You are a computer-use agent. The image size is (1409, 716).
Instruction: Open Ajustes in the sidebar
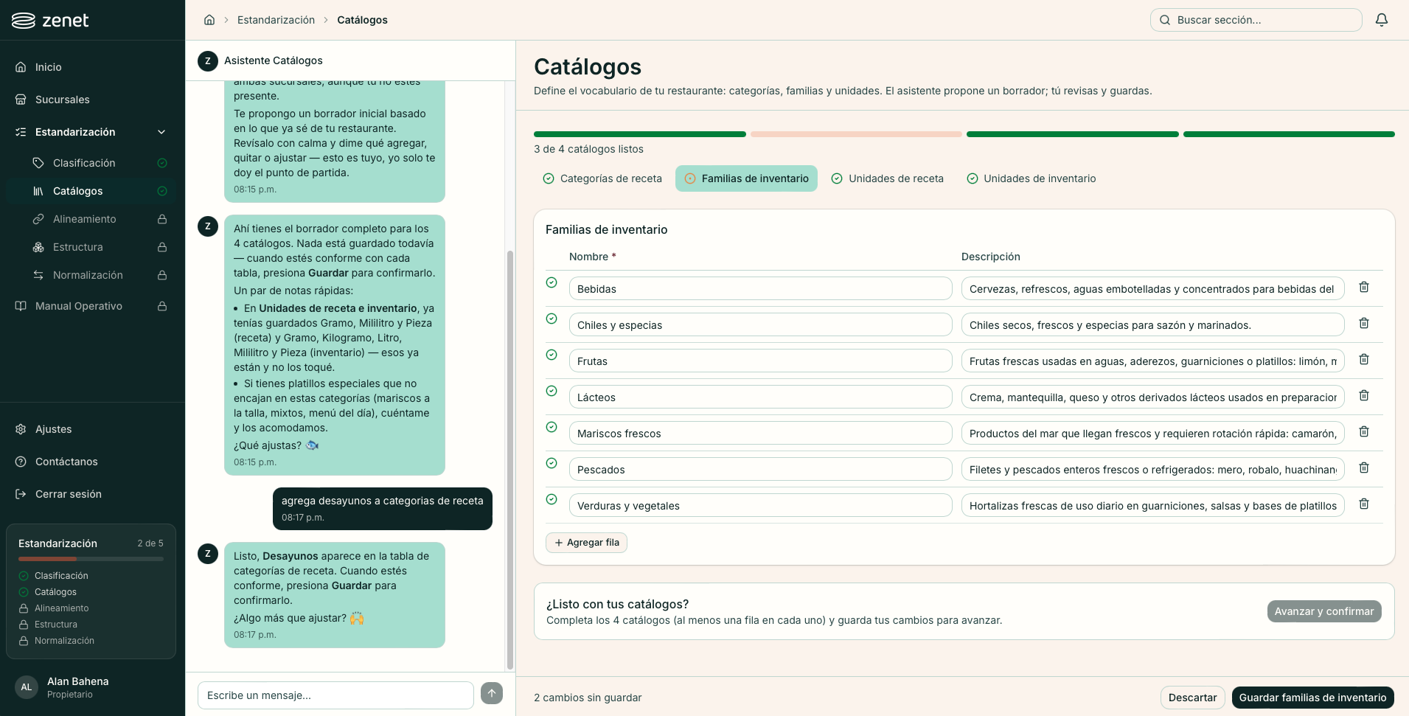tap(92, 429)
